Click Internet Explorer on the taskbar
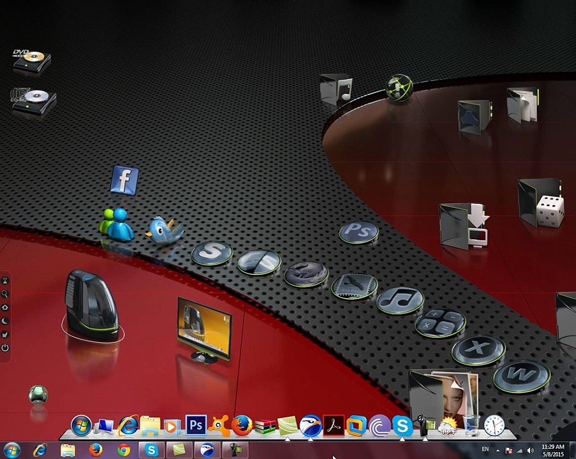Viewport: 576px width, 459px height. [x=40, y=450]
